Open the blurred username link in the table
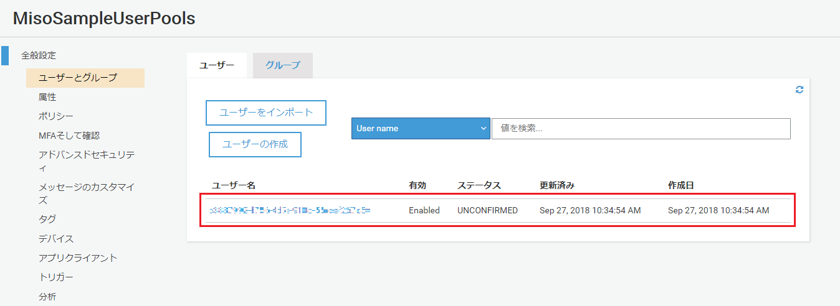Viewport: 840px width, 306px height. [x=290, y=211]
